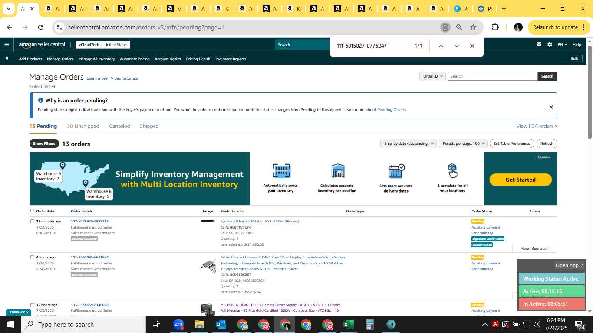
Task: Click the Amazon Seller Central logo
Action: 42,44
